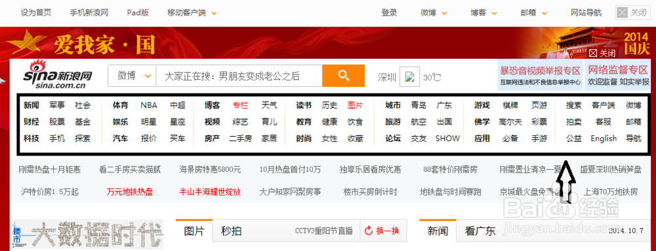The width and height of the screenshot is (656, 251).
Task: Open 看二手房买卖猫腻 link
Action: (130, 170)
